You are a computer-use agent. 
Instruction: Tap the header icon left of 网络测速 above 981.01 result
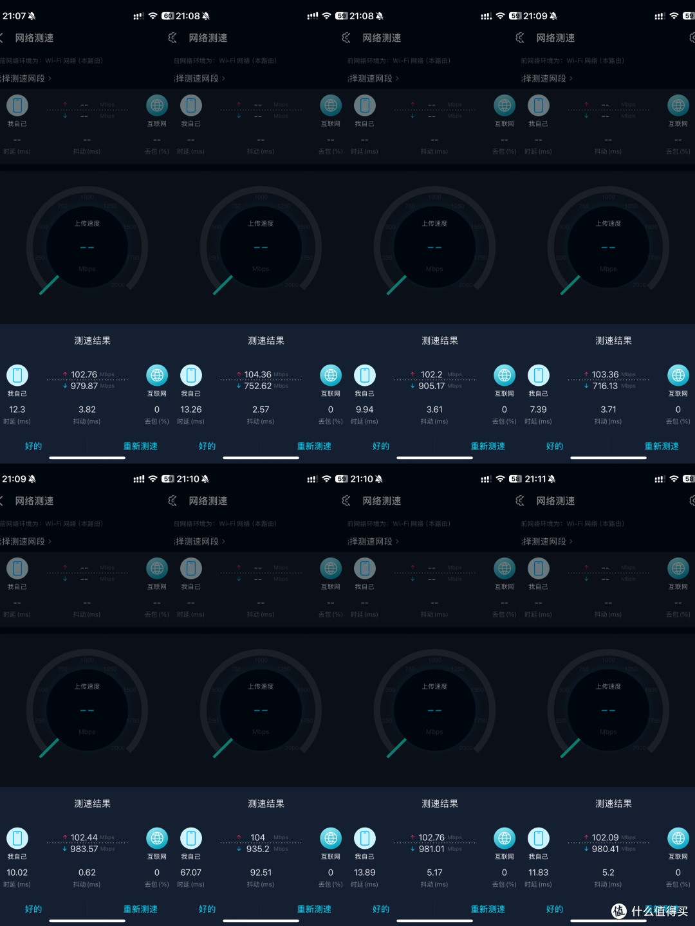coord(346,501)
